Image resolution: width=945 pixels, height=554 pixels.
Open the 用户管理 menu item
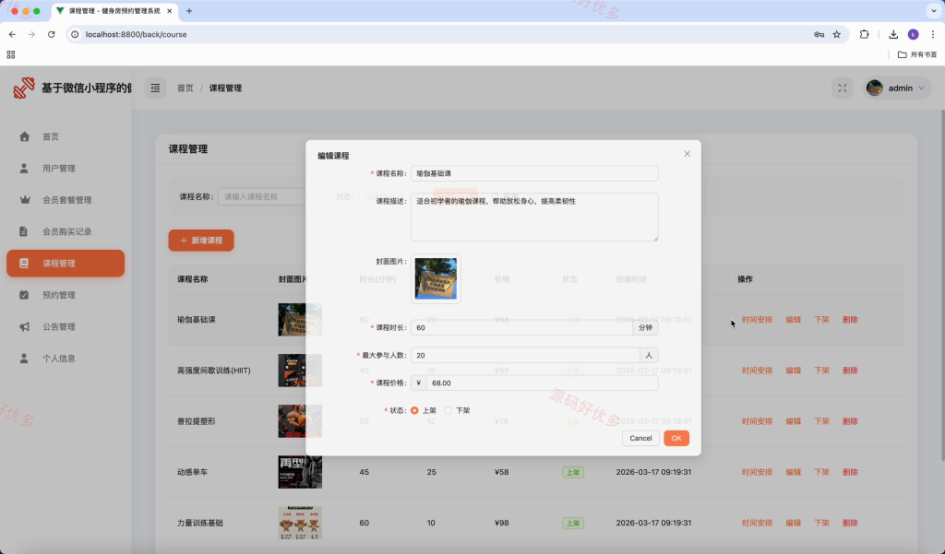[x=66, y=168]
